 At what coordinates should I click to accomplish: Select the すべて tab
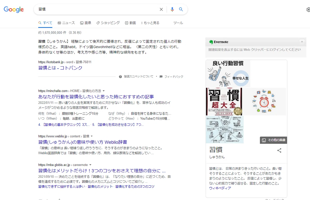[45, 23]
